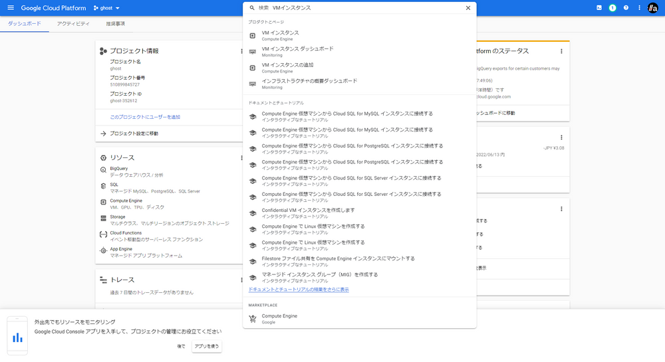Expand the ghost project selector dropdown

coord(107,8)
